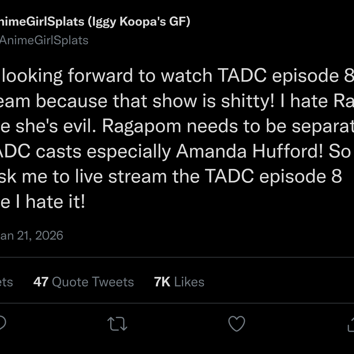
Task: Click the words Quote Tweets label
Action: (x=93, y=282)
